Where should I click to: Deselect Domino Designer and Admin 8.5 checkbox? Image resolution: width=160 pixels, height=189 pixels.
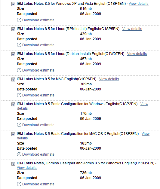click(x=14, y=163)
